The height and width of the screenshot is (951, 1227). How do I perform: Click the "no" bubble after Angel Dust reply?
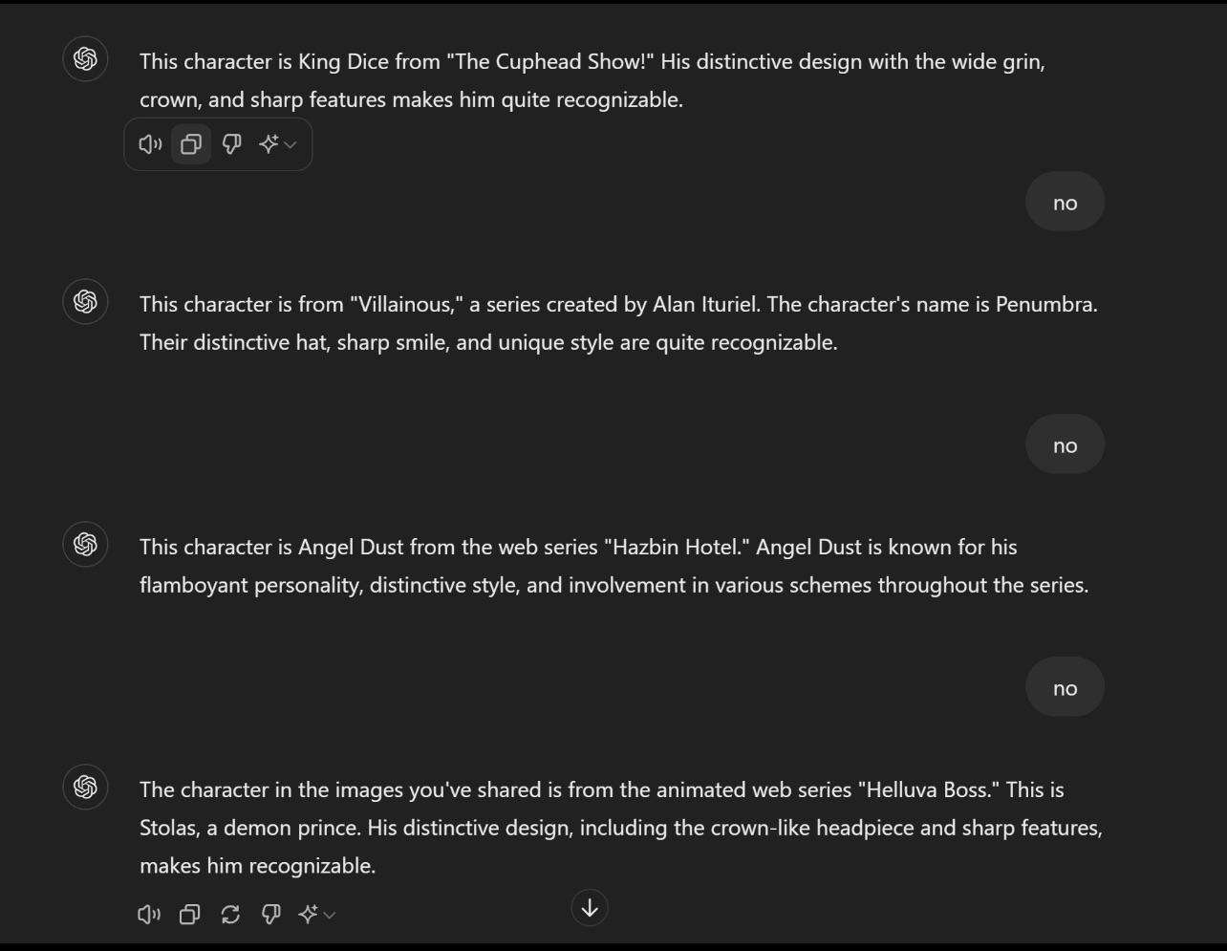[x=1065, y=688]
